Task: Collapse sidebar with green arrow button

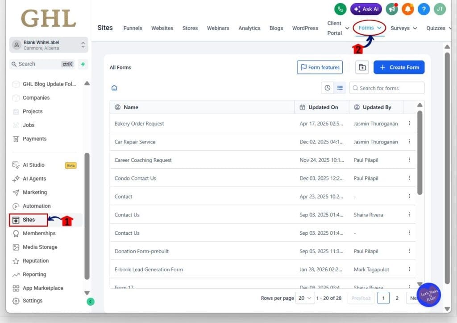Action: click(91, 302)
